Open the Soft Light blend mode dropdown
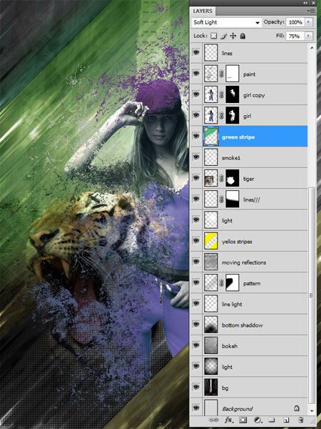The width and height of the screenshot is (321, 429). click(x=226, y=22)
